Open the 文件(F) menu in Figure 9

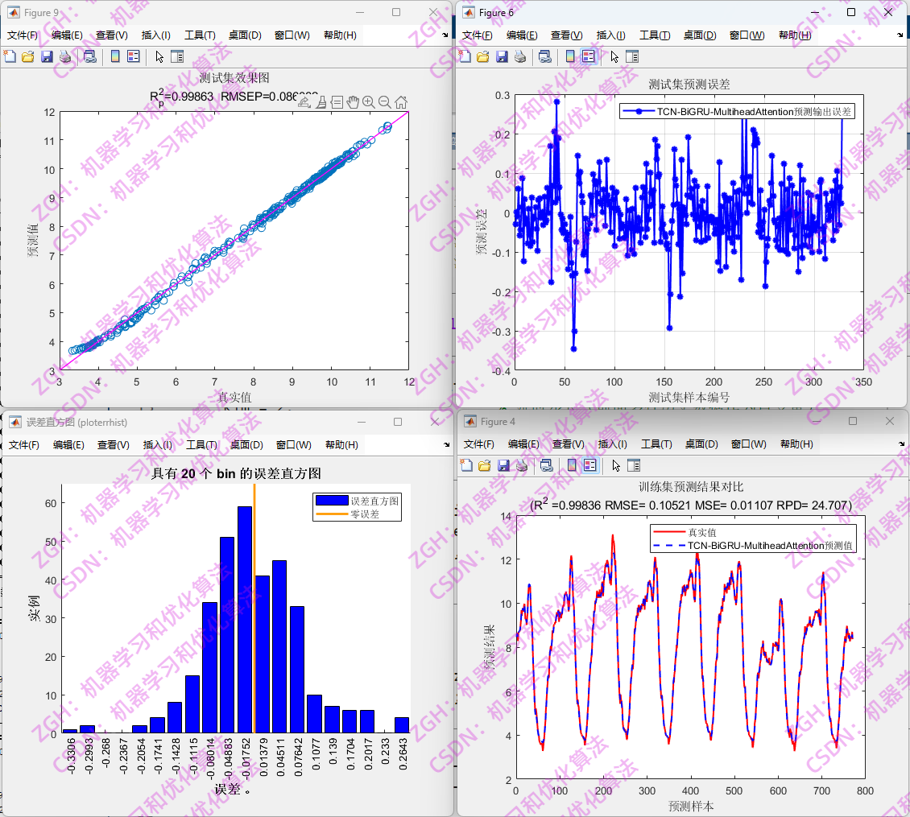tap(22, 35)
